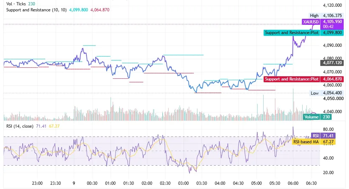This screenshot has width=349, height=189.
Task: Click the date 9 time axis label
Action: 74,183
